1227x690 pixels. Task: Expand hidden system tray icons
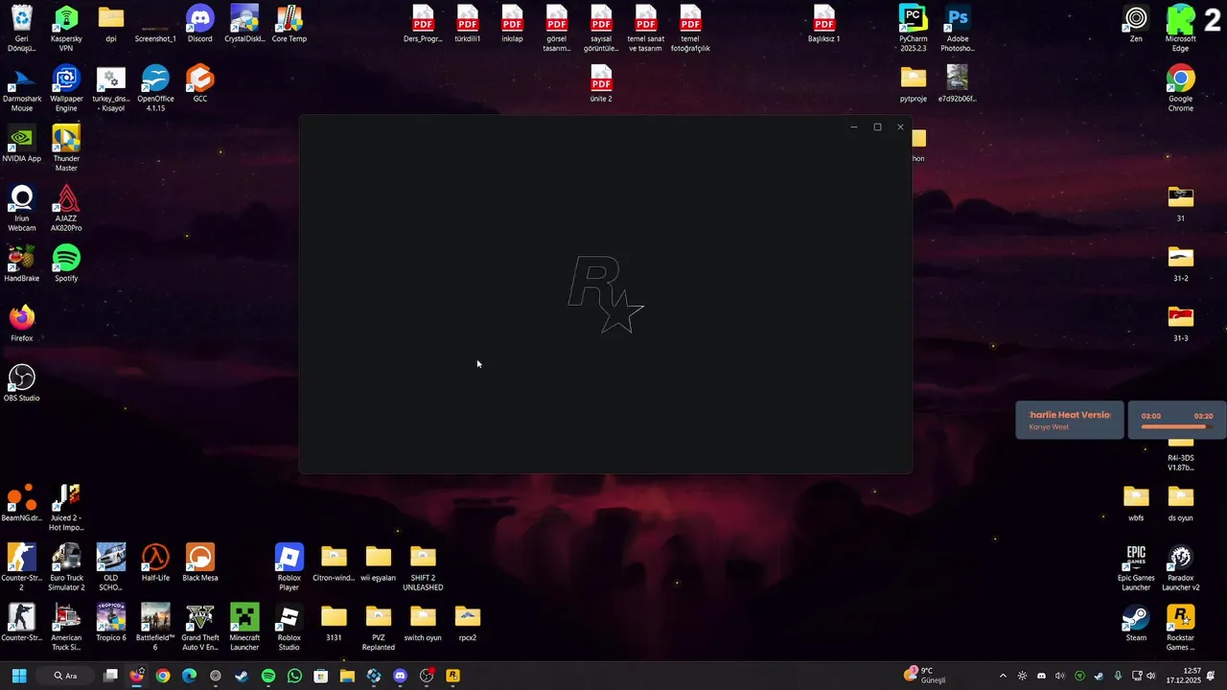pyautogui.click(x=1004, y=676)
